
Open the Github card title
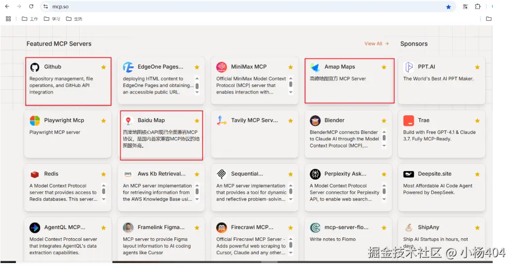(x=53, y=67)
